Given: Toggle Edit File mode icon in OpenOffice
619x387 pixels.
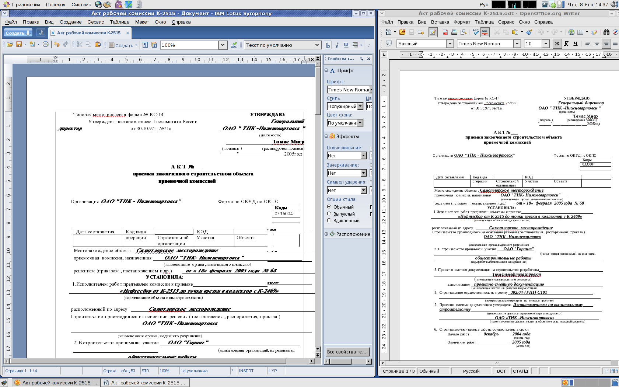Looking at the screenshot, I should click(x=433, y=32).
